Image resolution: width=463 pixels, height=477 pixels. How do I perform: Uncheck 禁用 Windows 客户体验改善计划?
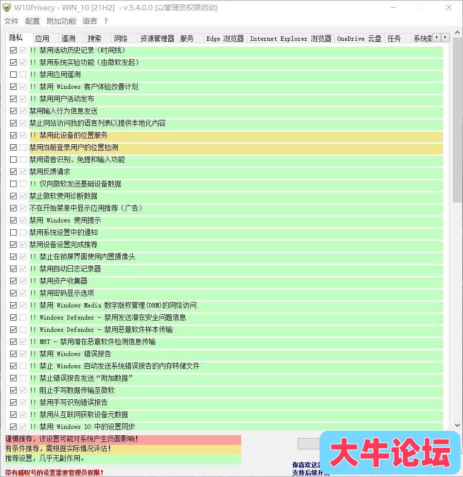pyautogui.click(x=14, y=86)
